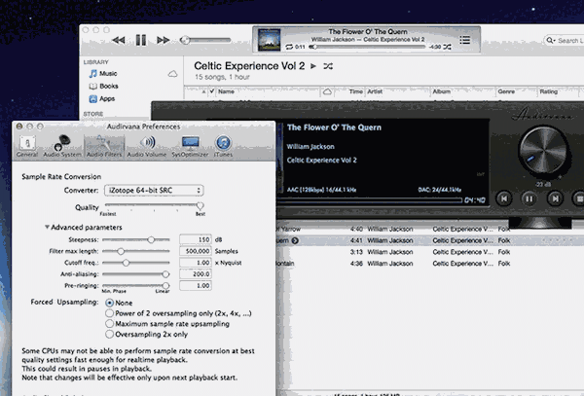Screen dimensions: 584x396
Task: Select the 4:36 William Jackson track row
Action: click(x=430, y=264)
